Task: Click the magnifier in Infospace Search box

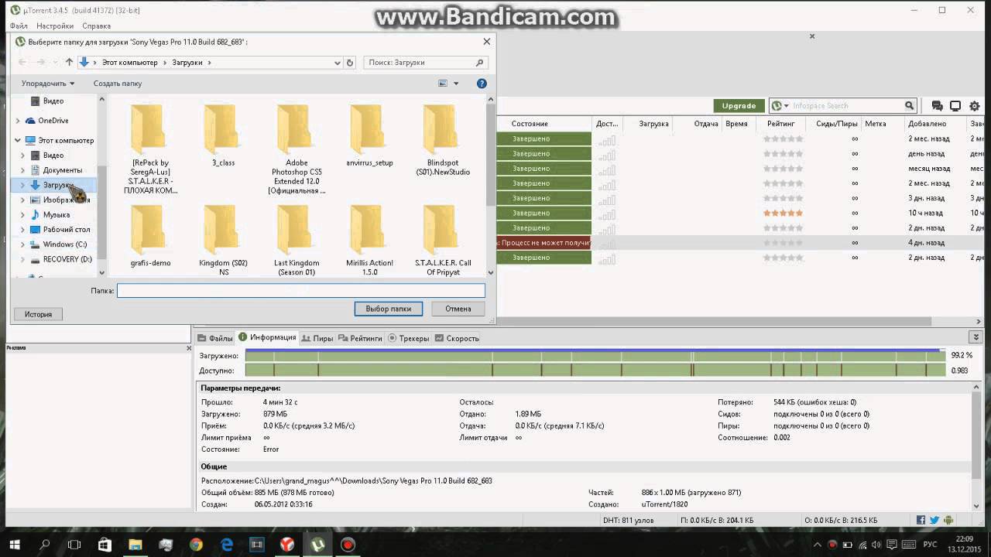Action: pos(910,106)
